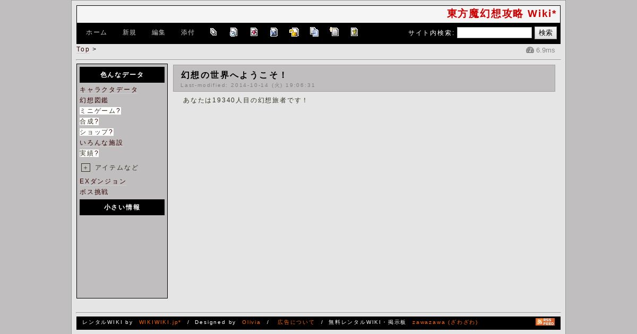Click the 小さい情報 sidebar header
The width and height of the screenshot is (637, 334).
(x=122, y=207)
